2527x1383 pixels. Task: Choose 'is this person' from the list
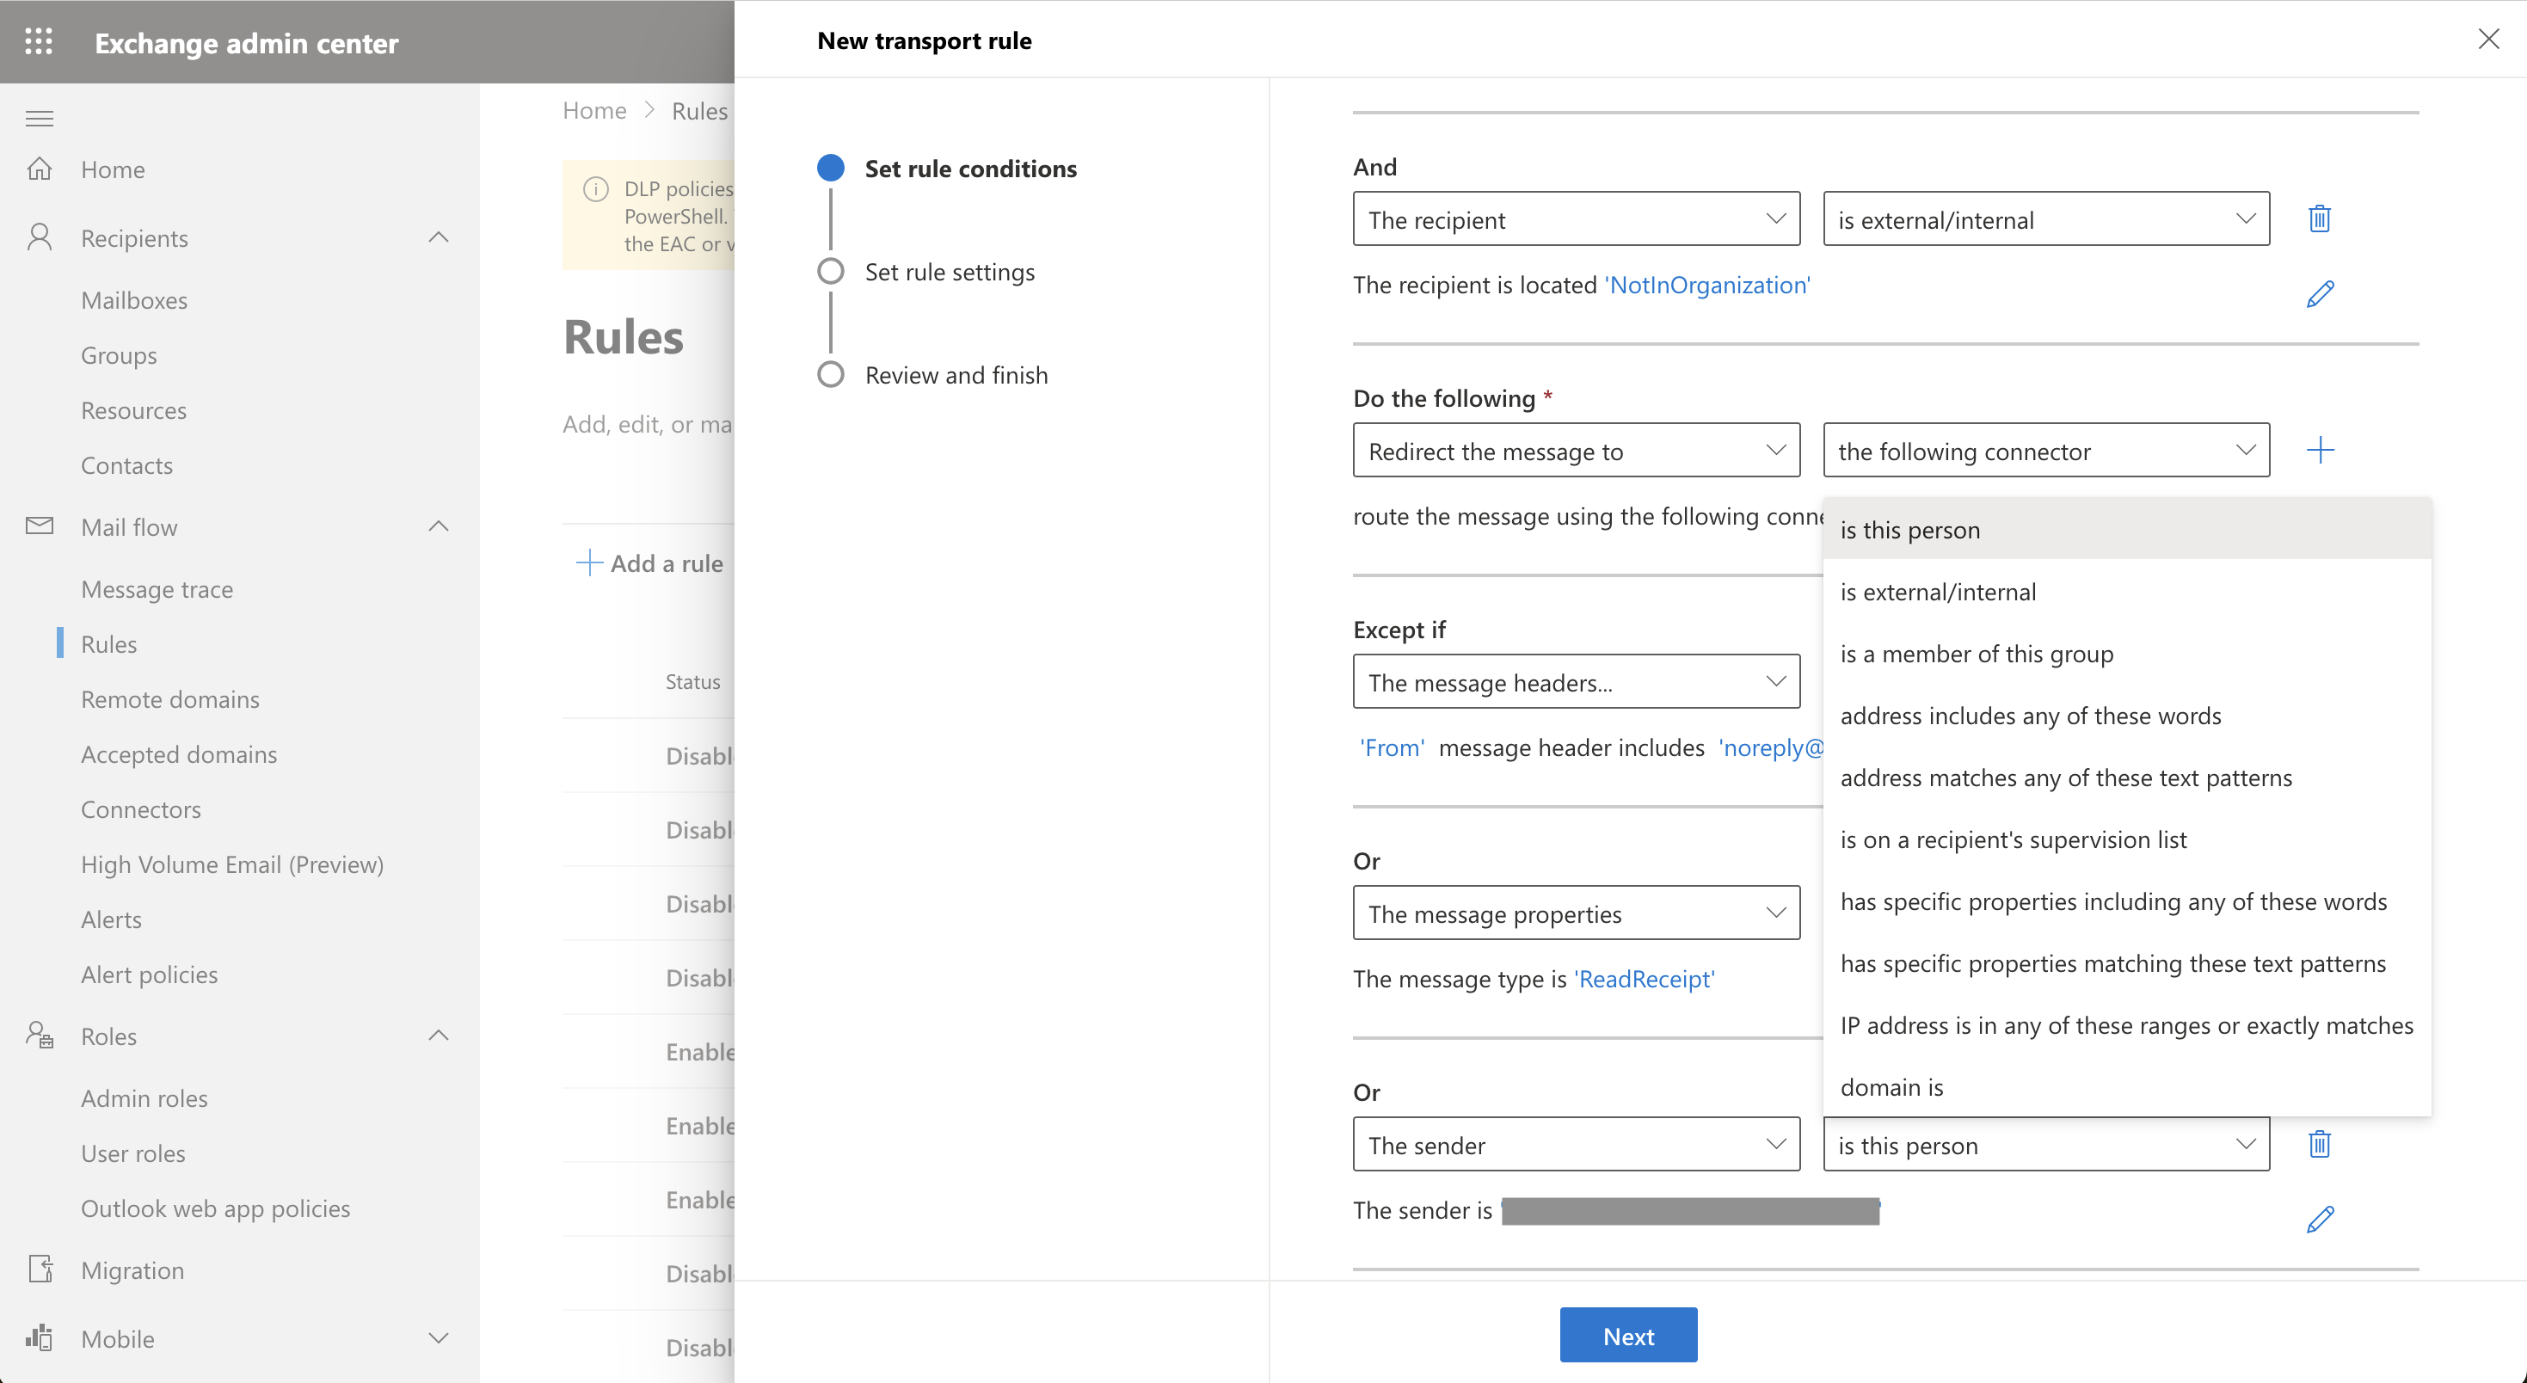[x=2127, y=530]
